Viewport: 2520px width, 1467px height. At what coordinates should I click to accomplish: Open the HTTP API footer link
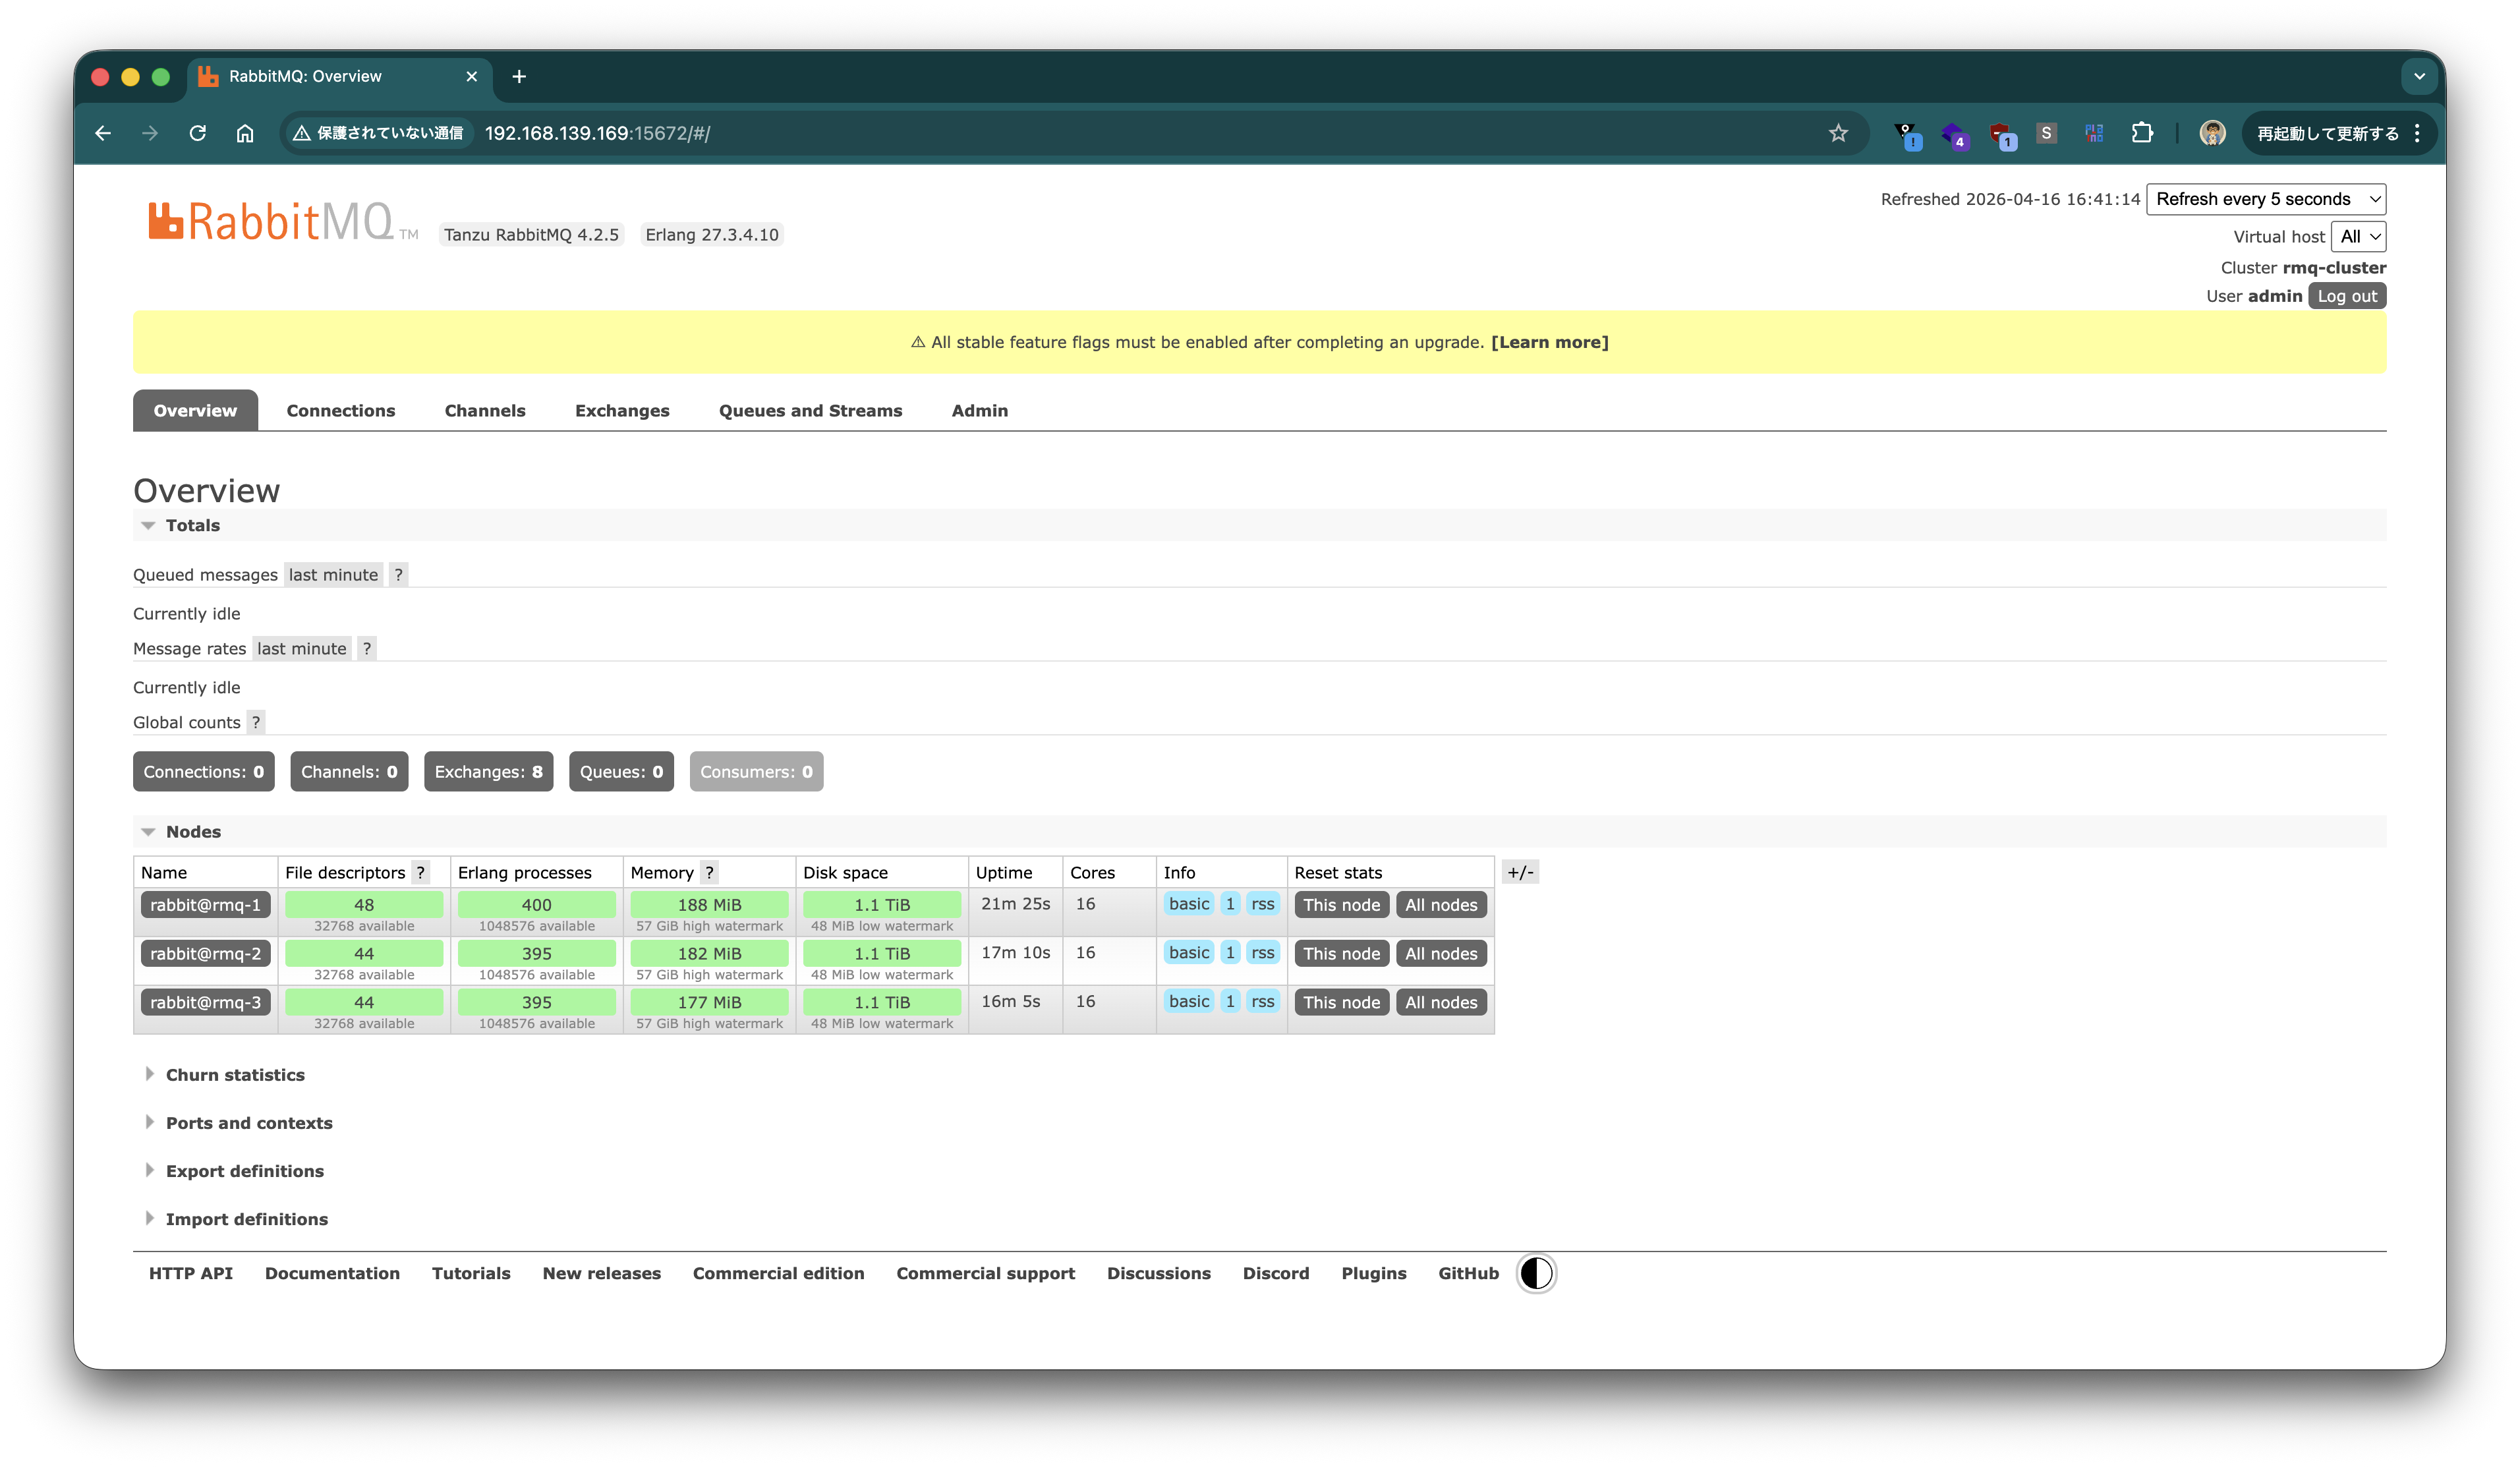190,1273
